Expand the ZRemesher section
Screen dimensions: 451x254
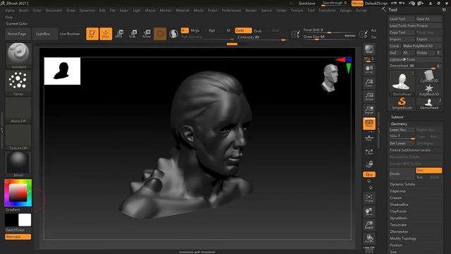[x=399, y=231]
